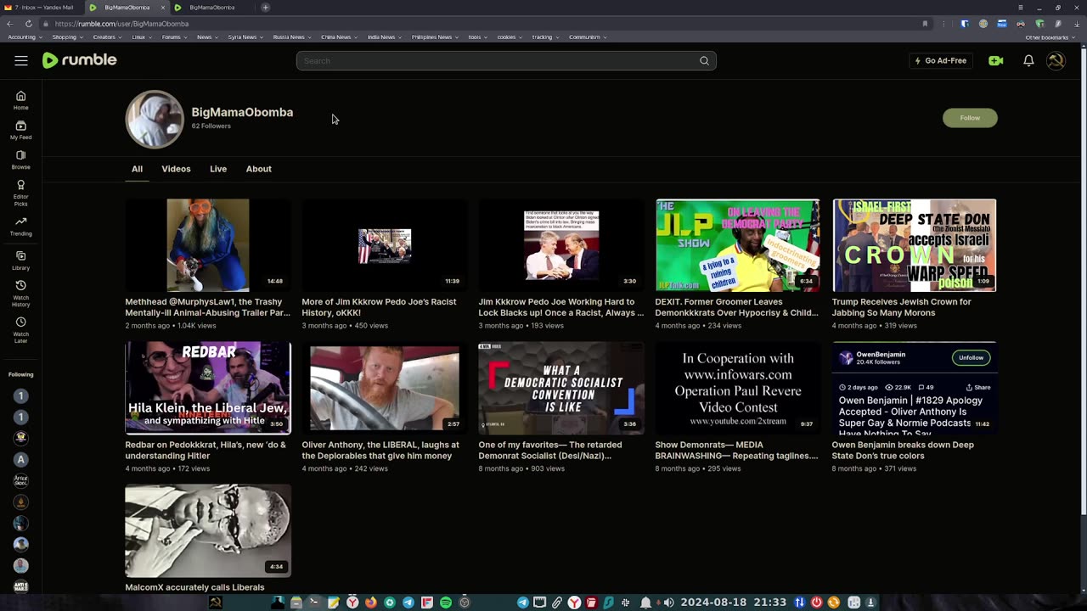Open Library in the sidebar
Viewport: 1087px width, 611px height.
pyautogui.click(x=21, y=261)
